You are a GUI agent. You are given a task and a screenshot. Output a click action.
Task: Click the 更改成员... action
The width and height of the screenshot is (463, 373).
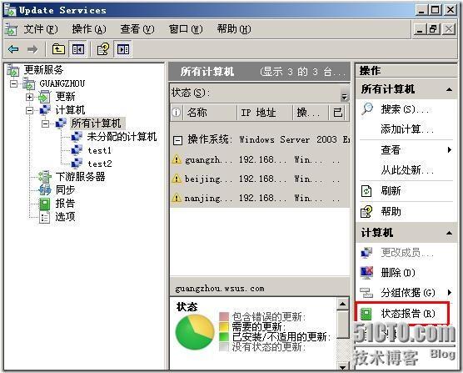[407, 253]
